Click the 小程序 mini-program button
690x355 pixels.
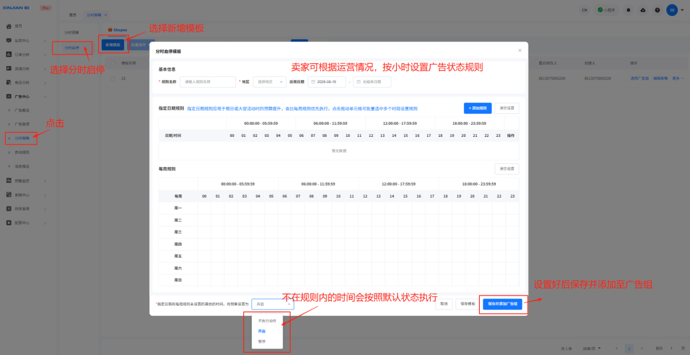coord(607,10)
